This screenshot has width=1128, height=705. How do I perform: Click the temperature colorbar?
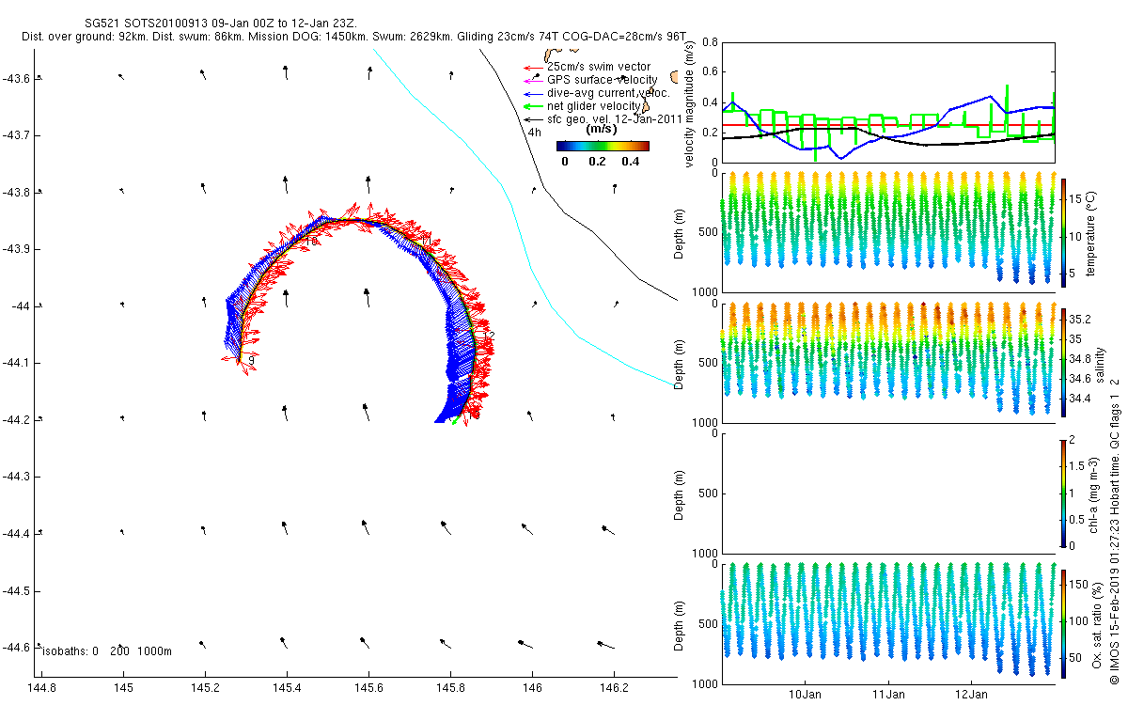(x=1064, y=232)
